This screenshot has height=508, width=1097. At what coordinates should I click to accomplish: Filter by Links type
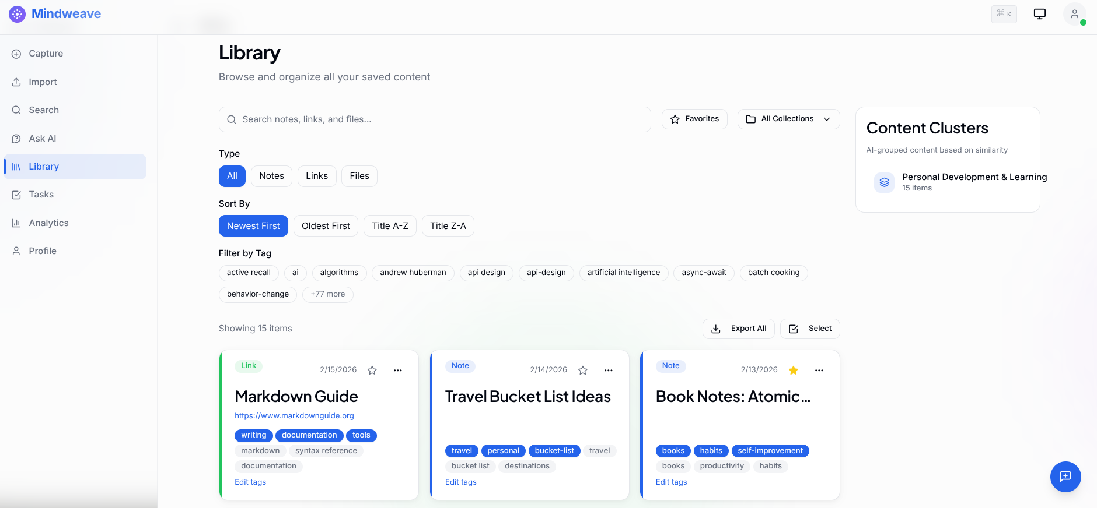point(317,176)
